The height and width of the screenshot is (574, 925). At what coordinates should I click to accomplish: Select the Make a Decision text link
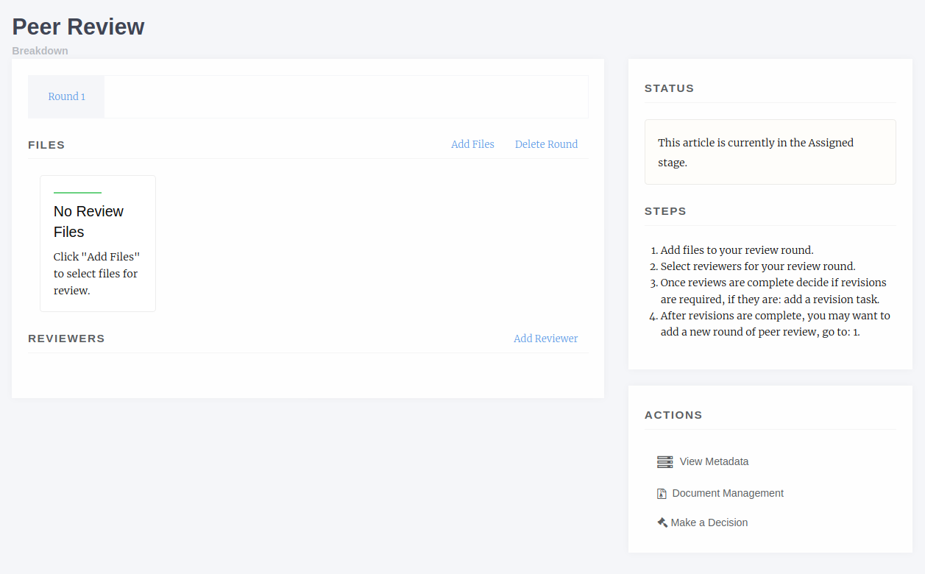(709, 522)
